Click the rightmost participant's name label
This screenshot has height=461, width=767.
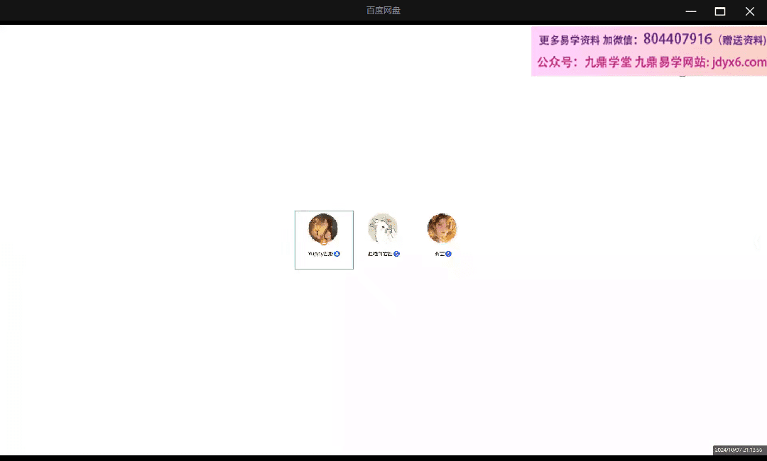click(440, 254)
